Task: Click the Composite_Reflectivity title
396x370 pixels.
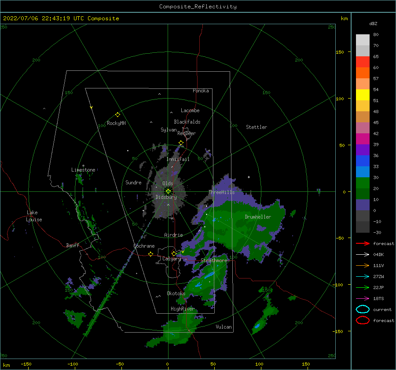Action: coord(198,7)
